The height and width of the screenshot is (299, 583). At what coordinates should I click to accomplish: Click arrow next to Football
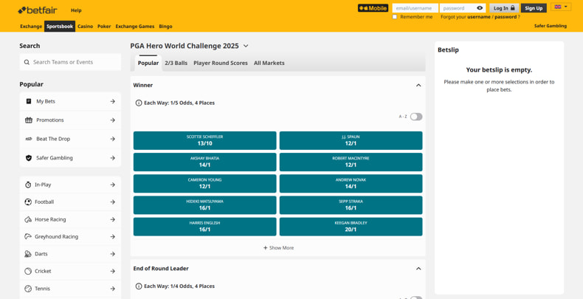point(113,202)
